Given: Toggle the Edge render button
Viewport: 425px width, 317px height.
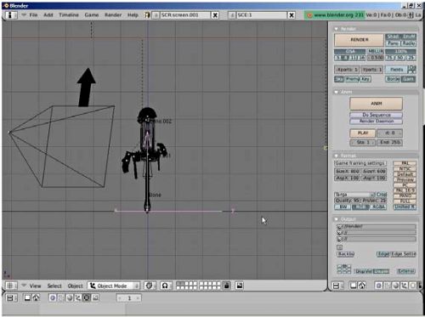Looking at the screenshot, I should [383, 254].
